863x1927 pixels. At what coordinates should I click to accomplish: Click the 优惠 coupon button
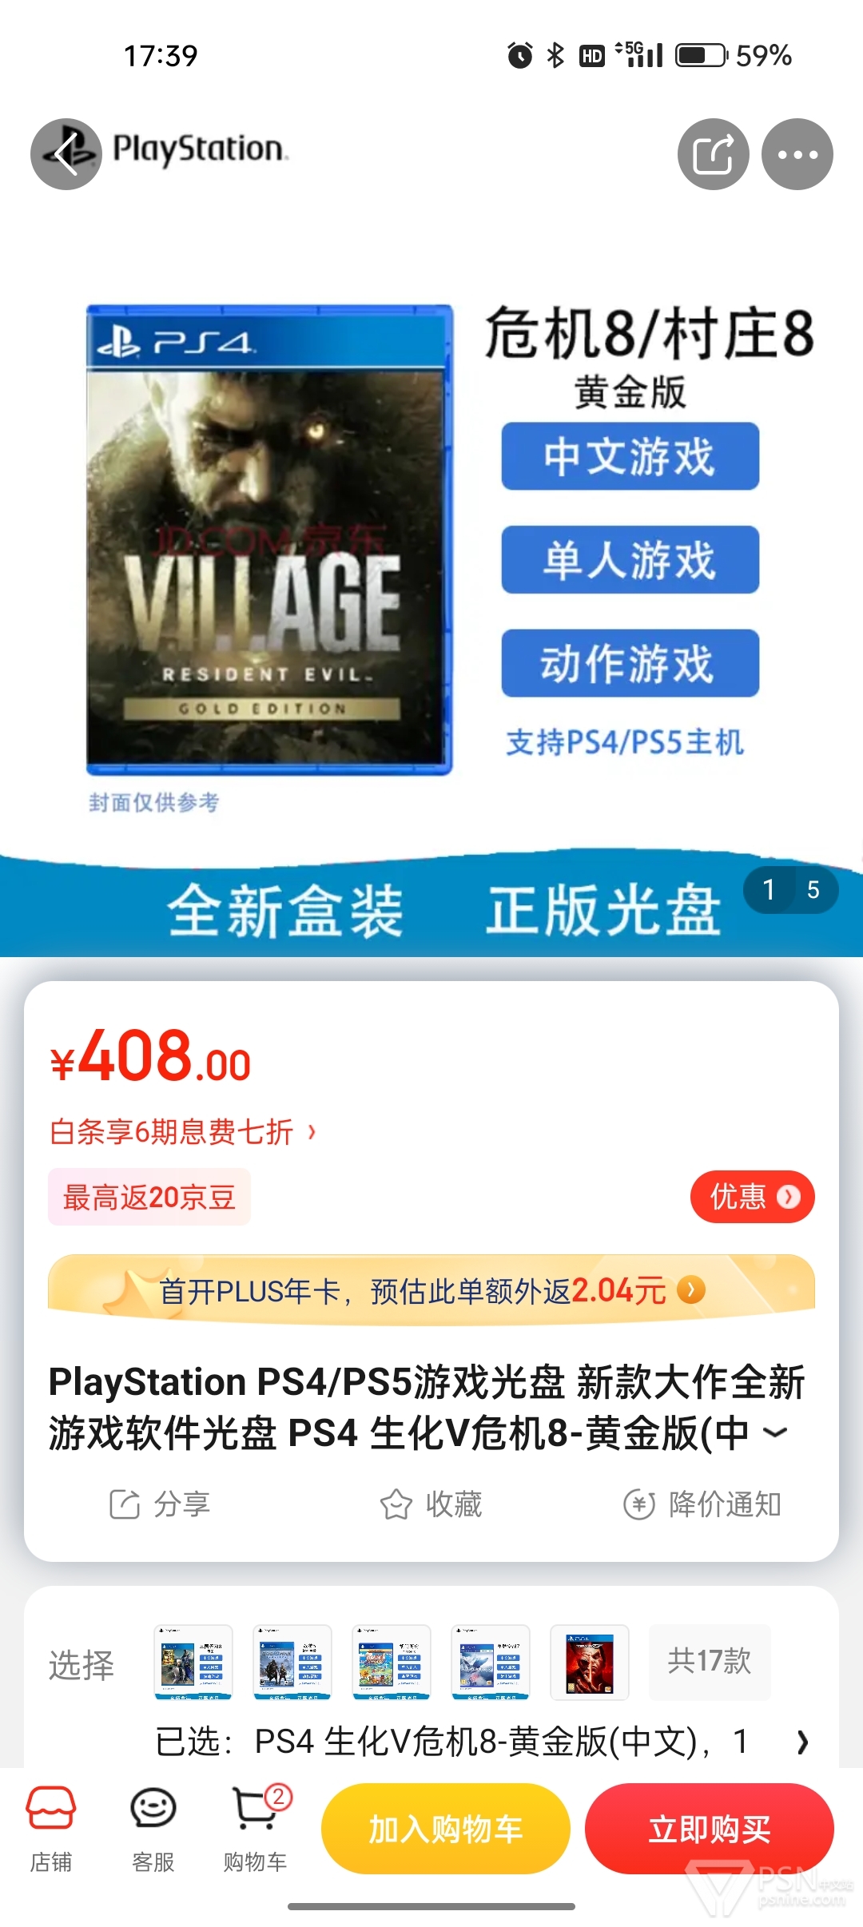click(x=752, y=1197)
